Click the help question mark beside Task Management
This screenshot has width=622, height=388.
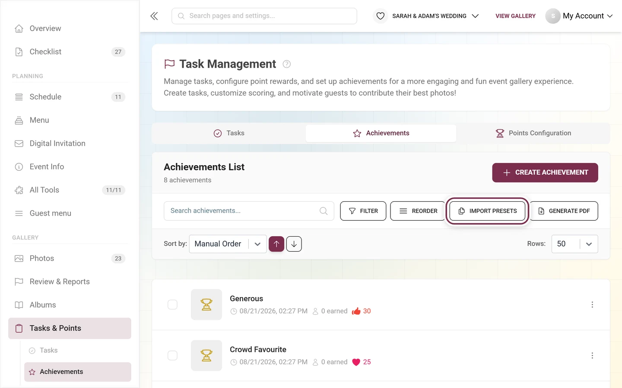286,64
